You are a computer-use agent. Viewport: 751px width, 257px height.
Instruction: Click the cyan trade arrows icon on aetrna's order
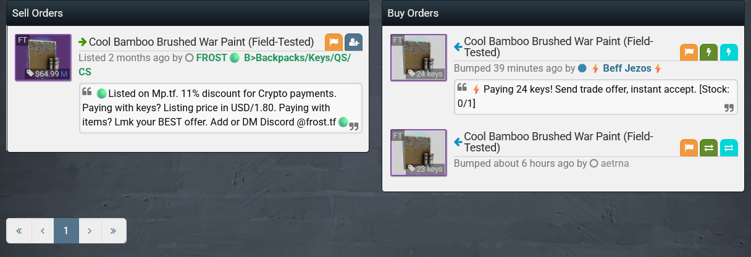coord(729,148)
